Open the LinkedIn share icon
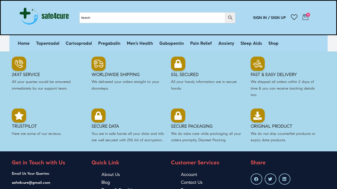 click(x=284, y=179)
